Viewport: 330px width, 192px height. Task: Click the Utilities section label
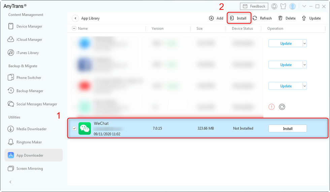pos(14,117)
